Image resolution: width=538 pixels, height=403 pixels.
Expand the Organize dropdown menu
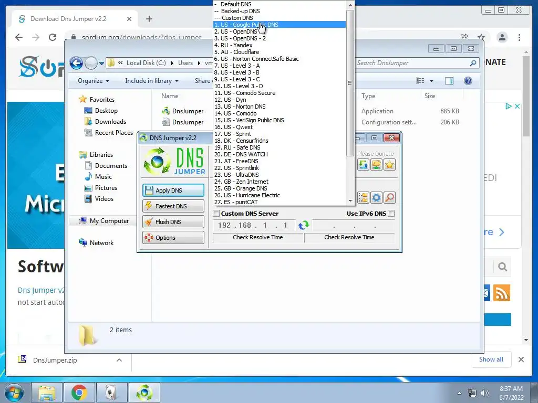[94, 81]
